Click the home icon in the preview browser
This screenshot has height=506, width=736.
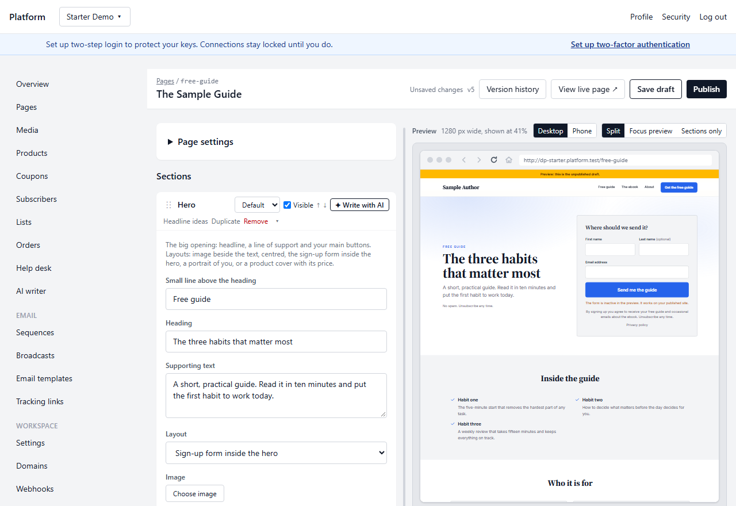click(509, 160)
